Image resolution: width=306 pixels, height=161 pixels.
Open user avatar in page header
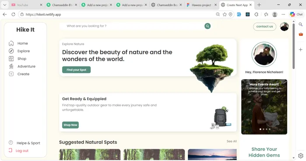tap(284, 26)
